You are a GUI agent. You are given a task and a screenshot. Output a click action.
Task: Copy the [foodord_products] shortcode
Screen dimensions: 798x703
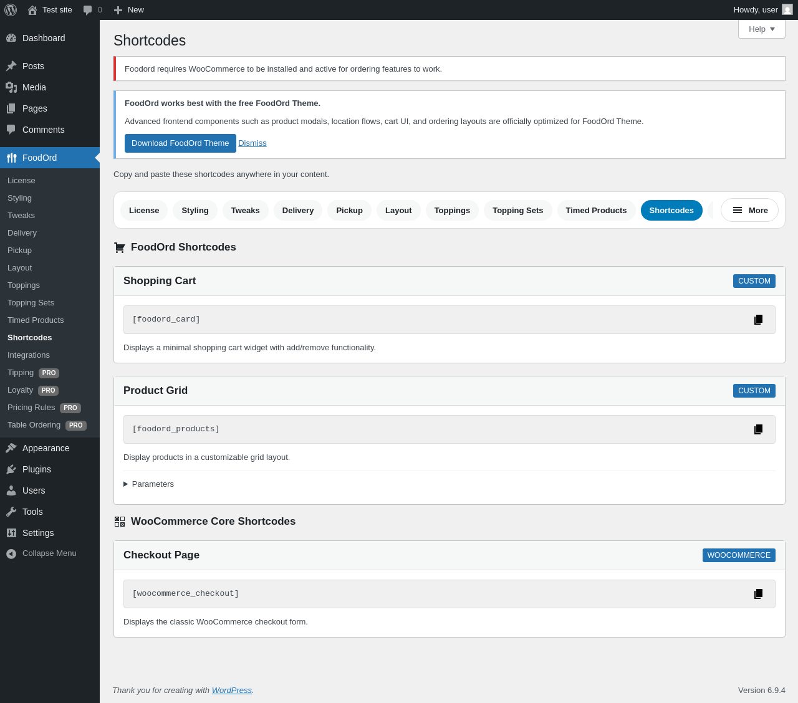pyautogui.click(x=758, y=429)
